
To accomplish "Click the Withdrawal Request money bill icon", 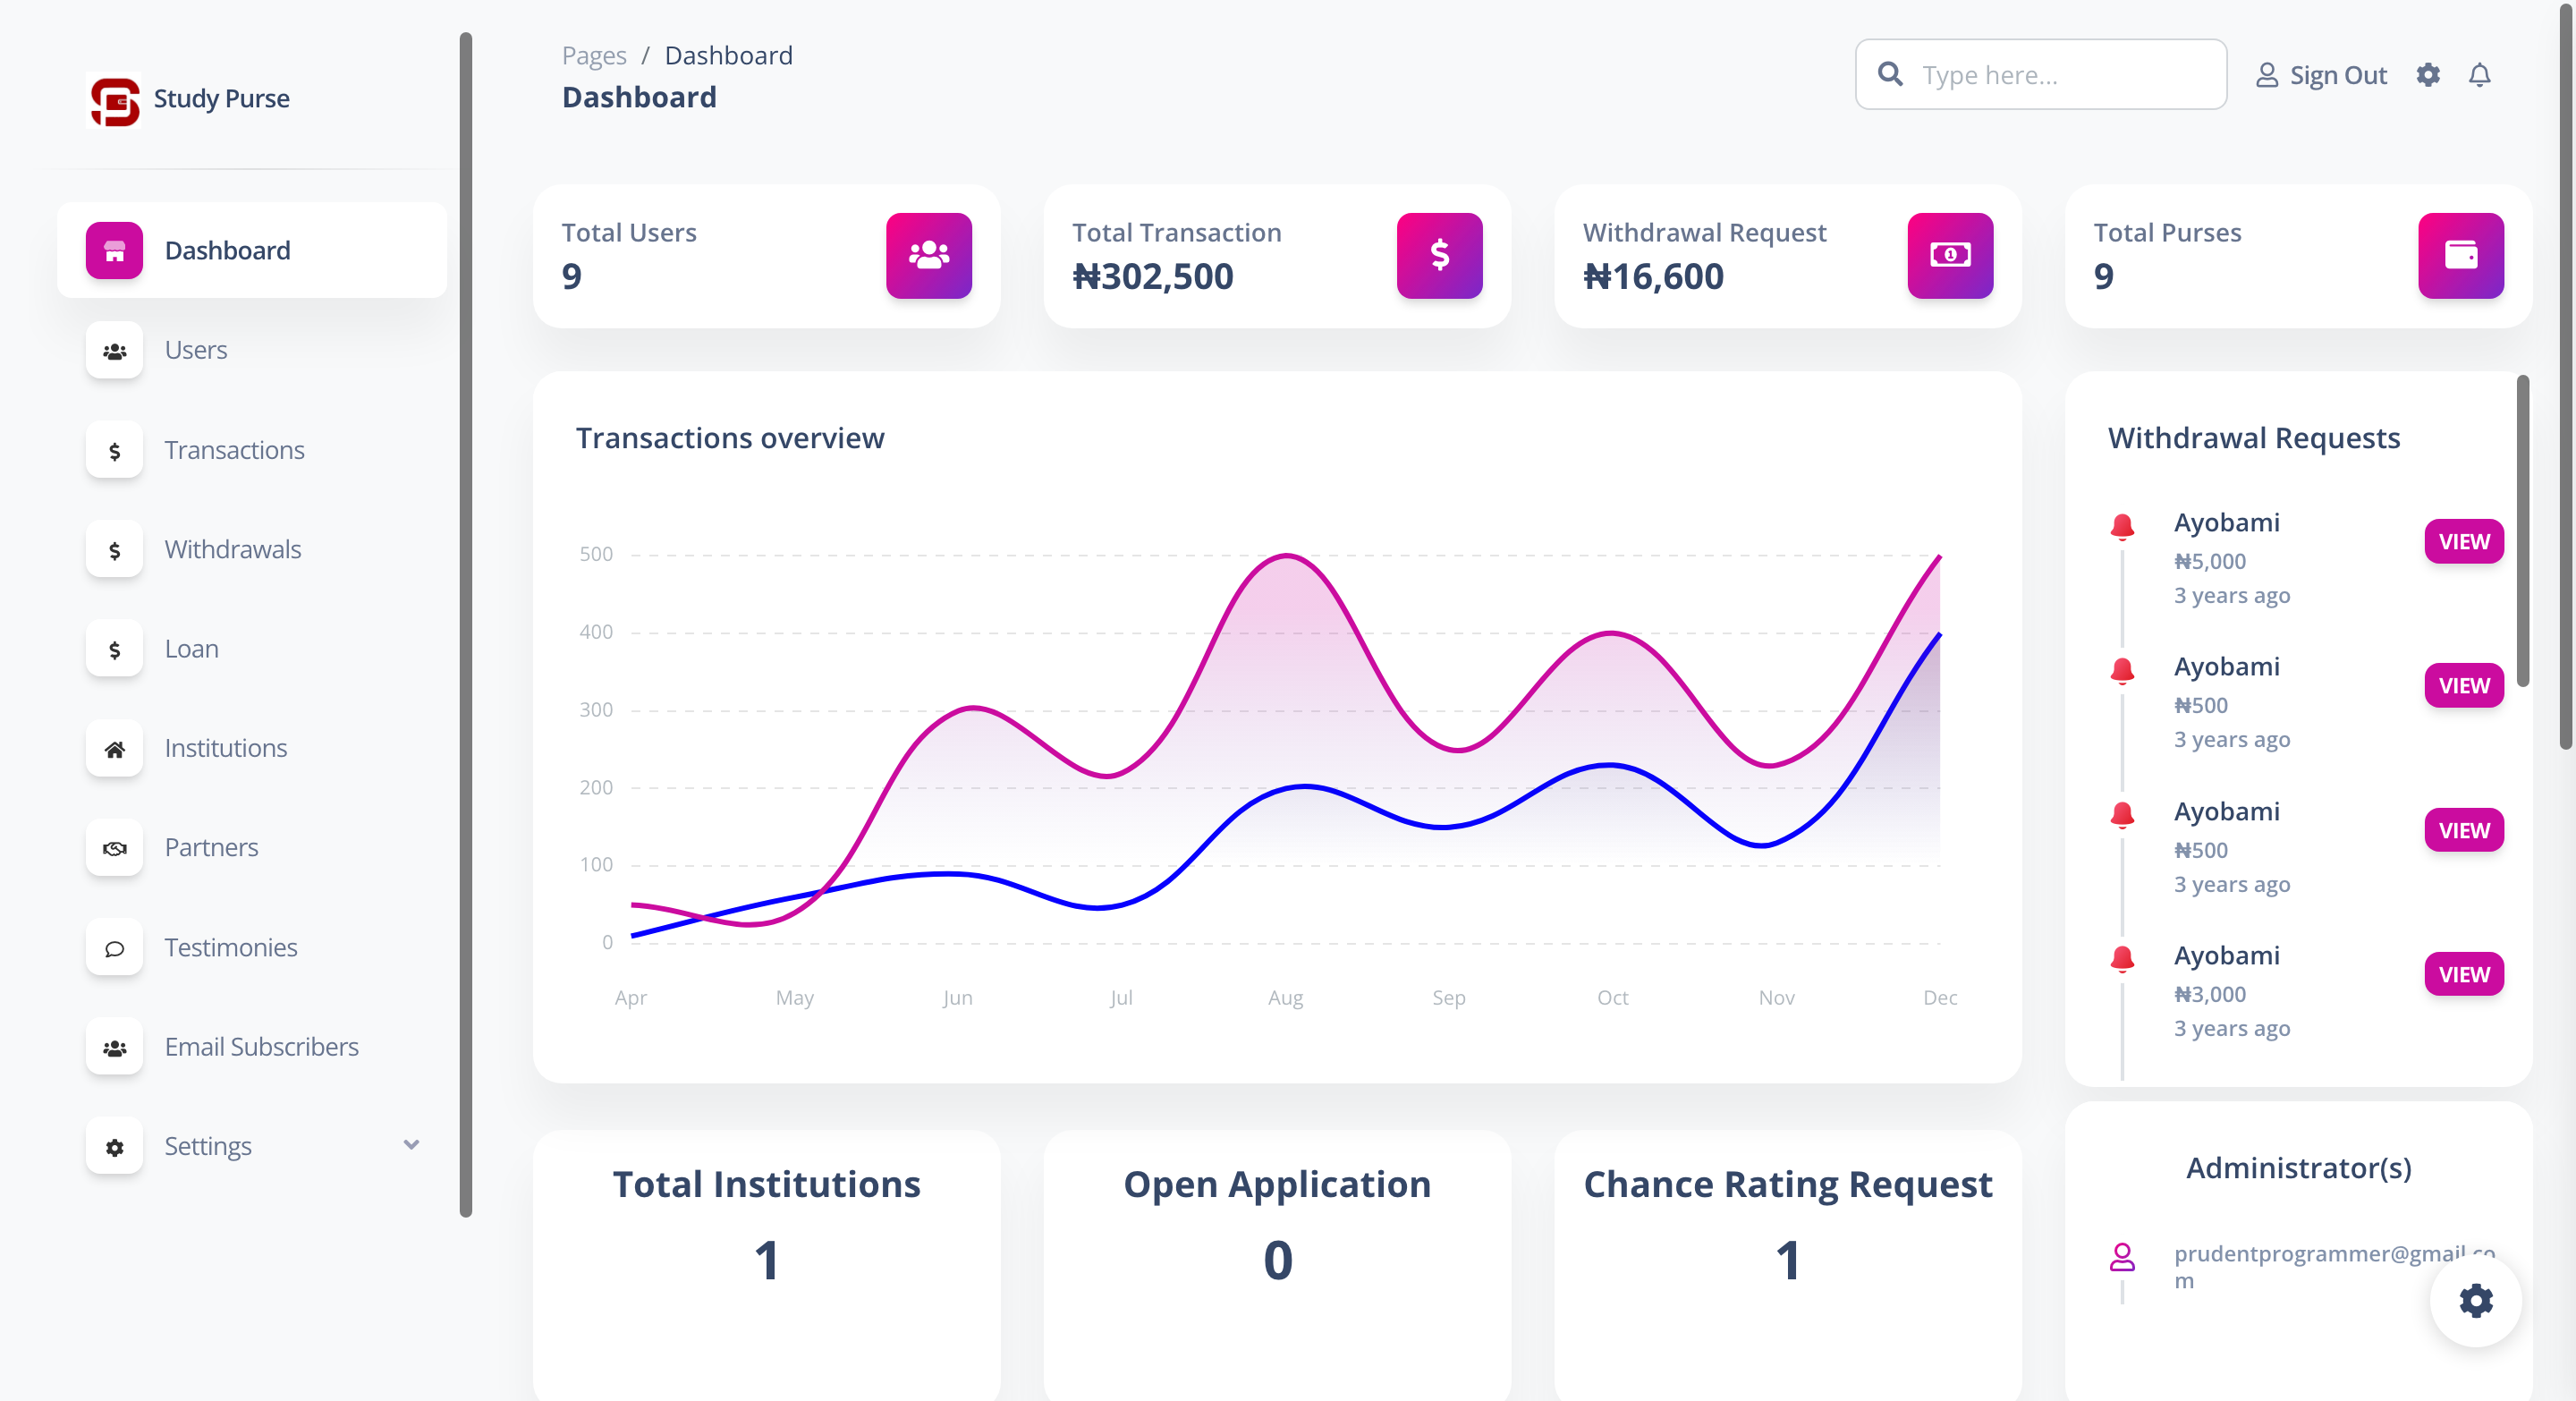I will (1949, 255).
